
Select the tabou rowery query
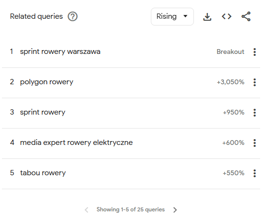43,173
